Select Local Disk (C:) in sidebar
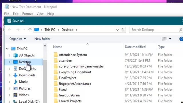183x103 pixels. (x=29, y=102)
